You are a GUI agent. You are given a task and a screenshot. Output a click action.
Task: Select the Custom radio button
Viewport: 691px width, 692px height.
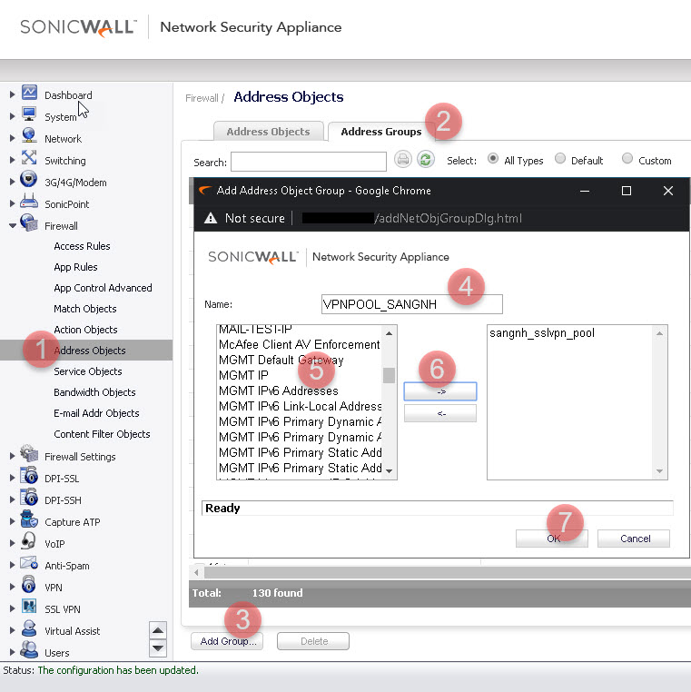tap(627, 158)
